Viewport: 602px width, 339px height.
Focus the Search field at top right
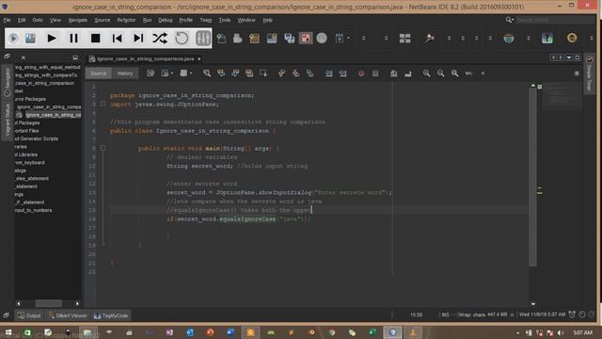(x=555, y=20)
